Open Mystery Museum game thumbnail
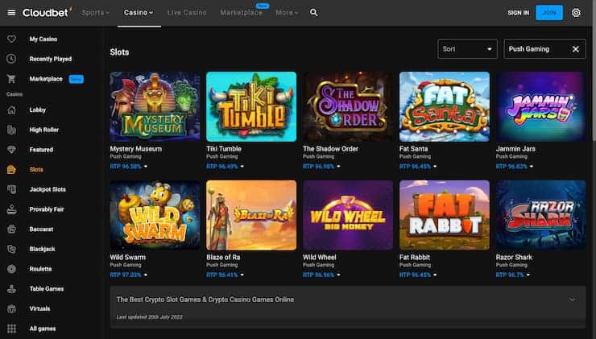The width and height of the screenshot is (596, 339). pos(155,106)
